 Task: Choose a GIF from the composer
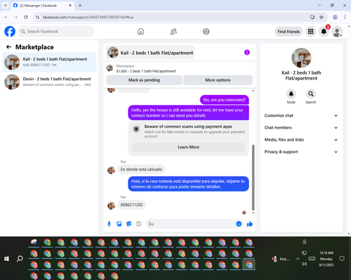139,224
